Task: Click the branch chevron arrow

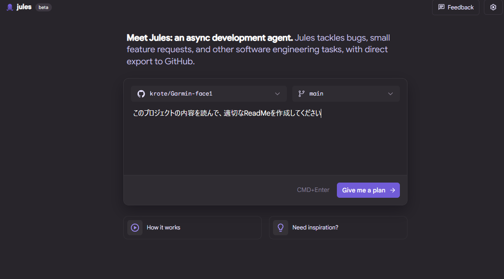Action: (390, 94)
